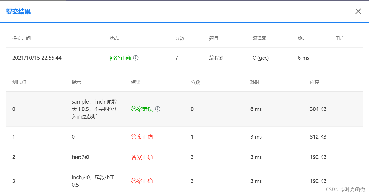Click the CSDN watermark @时光幽微

(346, 189)
